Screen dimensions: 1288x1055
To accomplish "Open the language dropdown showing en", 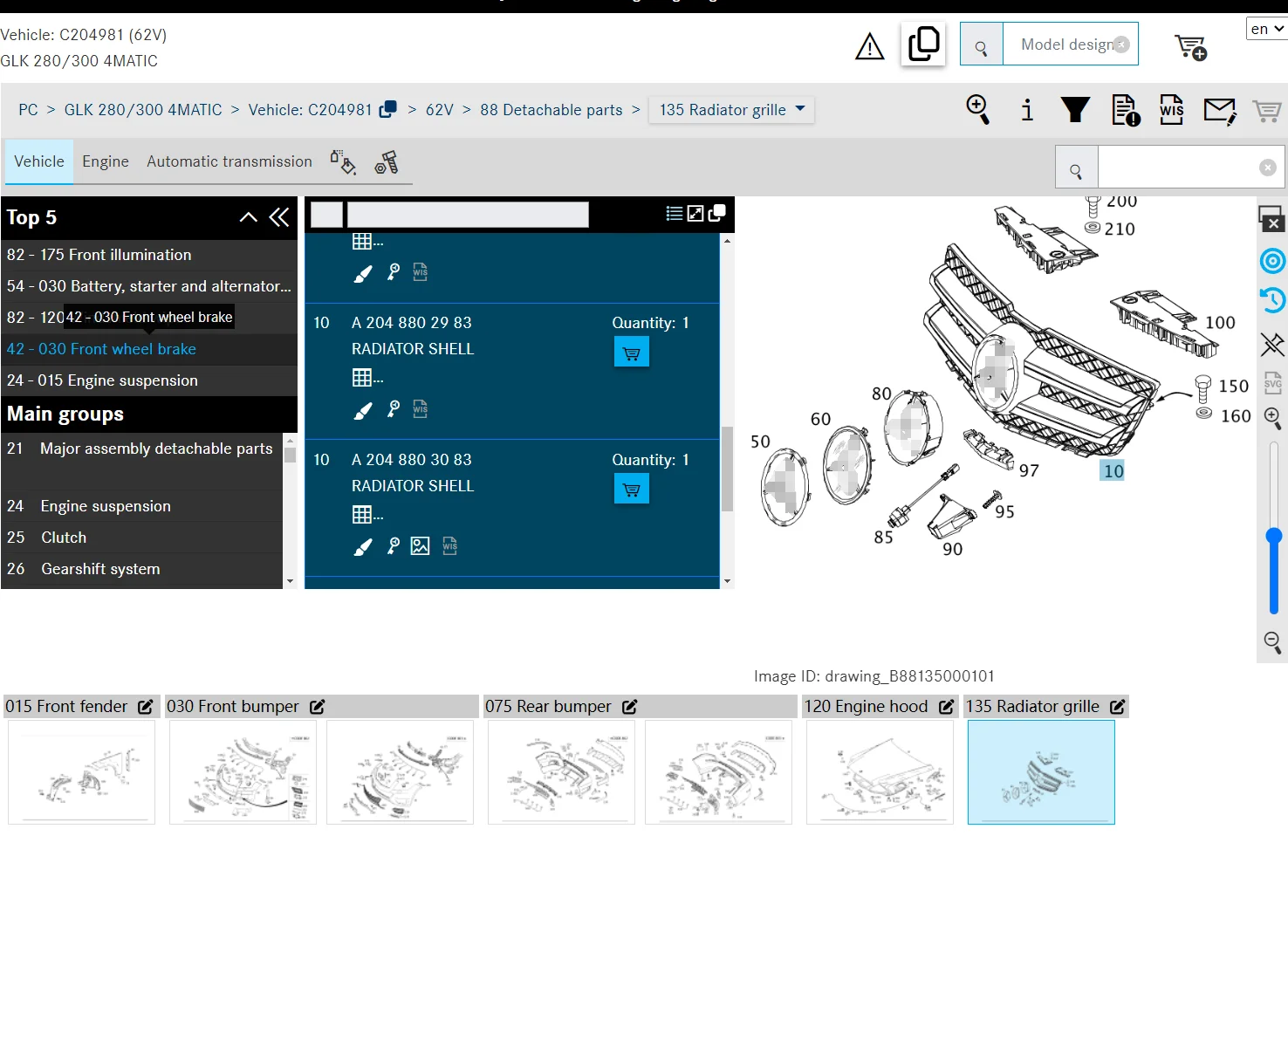I will (x=1267, y=29).
